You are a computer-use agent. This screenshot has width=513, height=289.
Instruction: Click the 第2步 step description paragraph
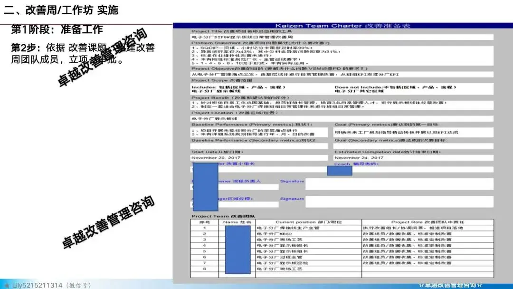click(x=83, y=53)
